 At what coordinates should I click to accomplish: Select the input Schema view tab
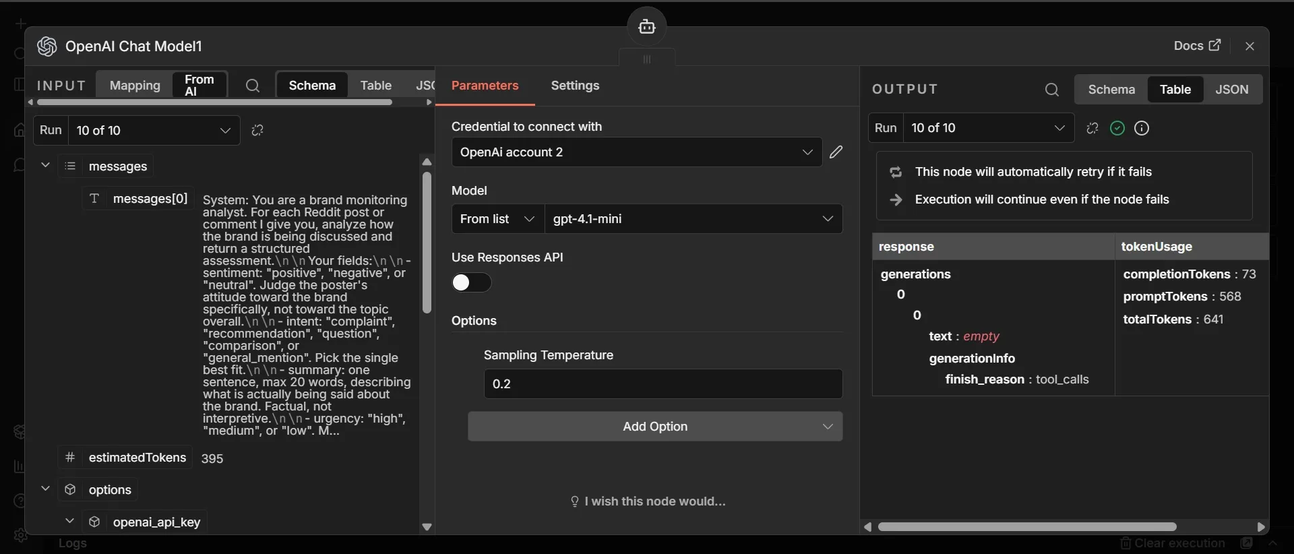[312, 86]
